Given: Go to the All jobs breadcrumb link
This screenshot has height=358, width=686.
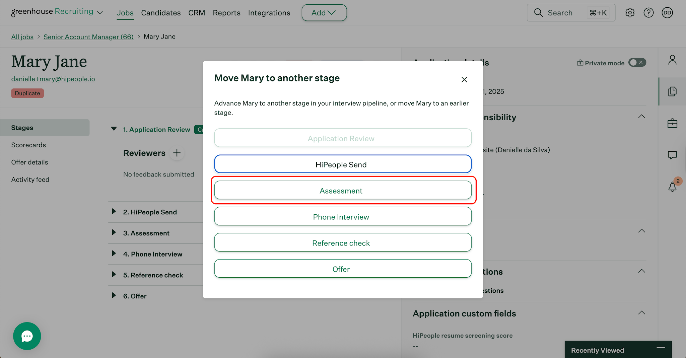Looking at the screenshot, I should tap(22, 37).
